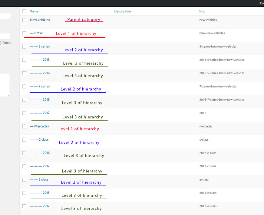The width and height of the screenshot is (264, 215).
Task: Click the slug text new-vehicles
Action: [x=208, y=20]
